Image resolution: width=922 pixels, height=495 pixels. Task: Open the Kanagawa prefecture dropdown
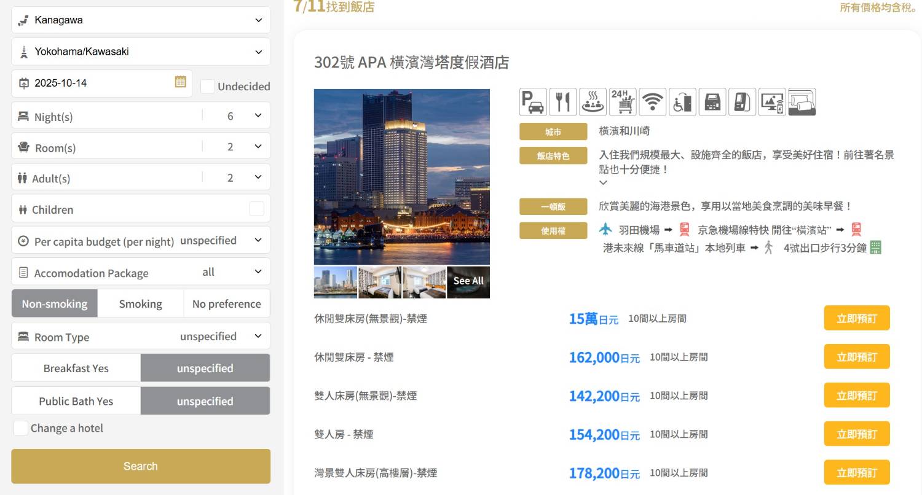pyautogui.click(x=141, y=20)
